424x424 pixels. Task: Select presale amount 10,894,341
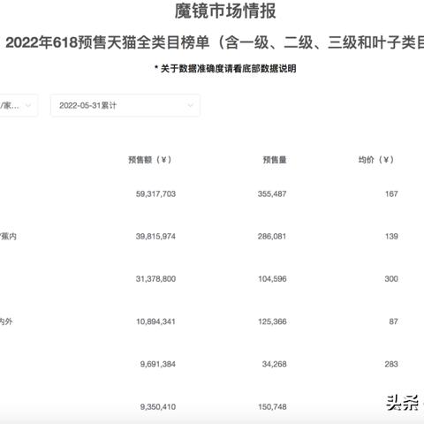coord(155,322)
